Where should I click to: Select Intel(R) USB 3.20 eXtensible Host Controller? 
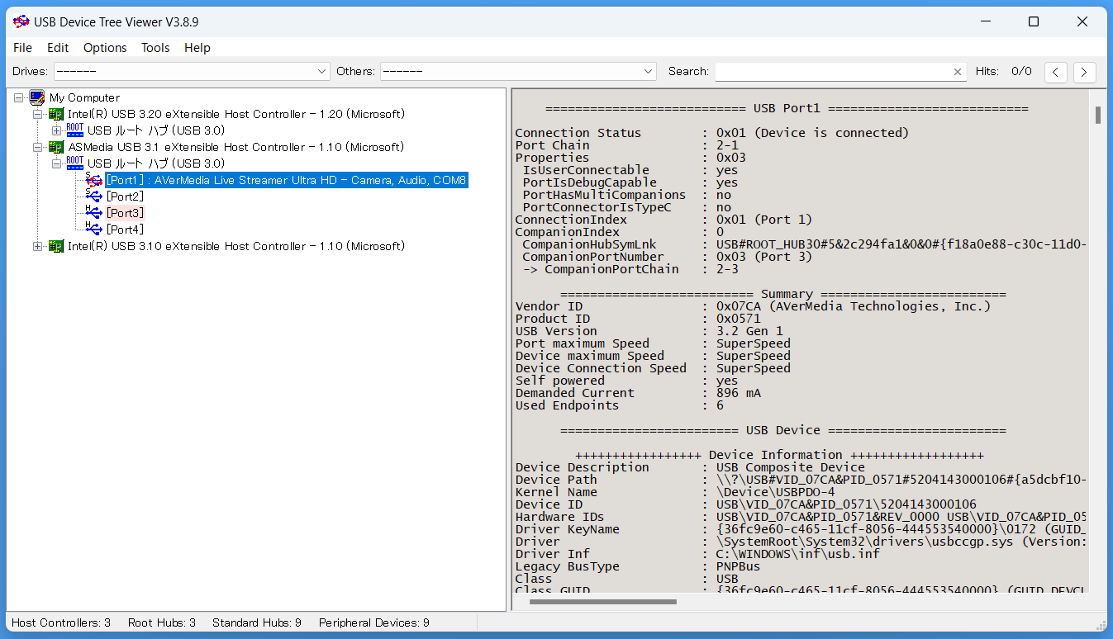[236, 114]
